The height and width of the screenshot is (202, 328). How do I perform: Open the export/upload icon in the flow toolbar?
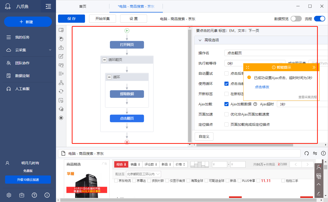(61, 47)
